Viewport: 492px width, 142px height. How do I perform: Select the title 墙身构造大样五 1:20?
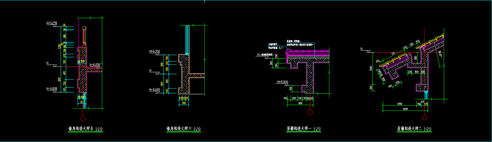click(x=85, y=129)
